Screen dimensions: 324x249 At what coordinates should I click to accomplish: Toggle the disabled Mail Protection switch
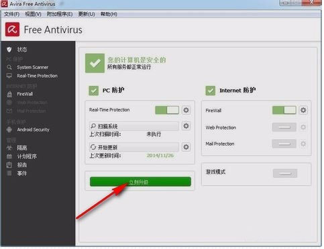pos(284,144)
